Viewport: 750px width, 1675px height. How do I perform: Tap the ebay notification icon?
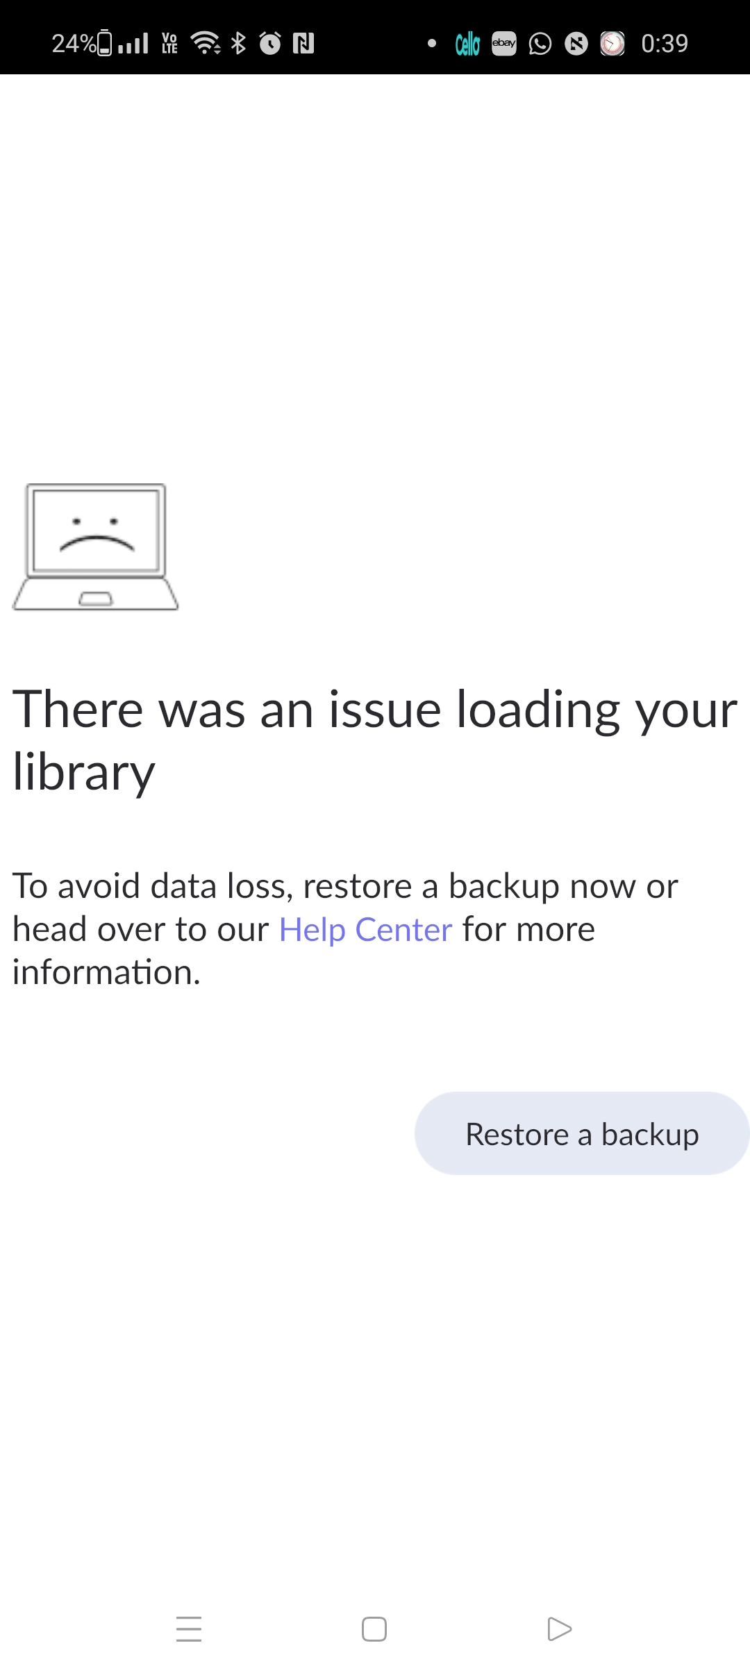(x=504, y=43)
